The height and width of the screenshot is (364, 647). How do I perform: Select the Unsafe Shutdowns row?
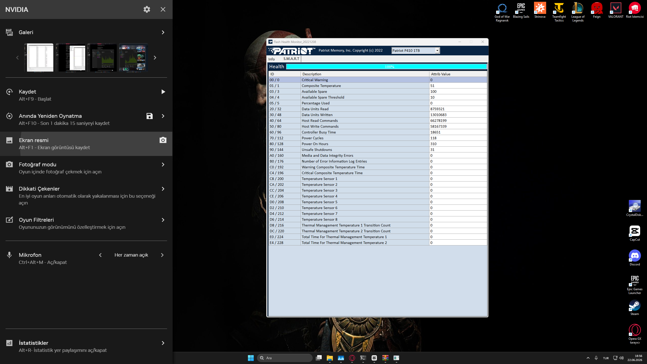(x=378, y=150)
